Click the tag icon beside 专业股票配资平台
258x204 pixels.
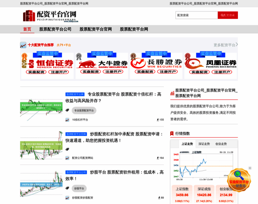pos(67,110)
